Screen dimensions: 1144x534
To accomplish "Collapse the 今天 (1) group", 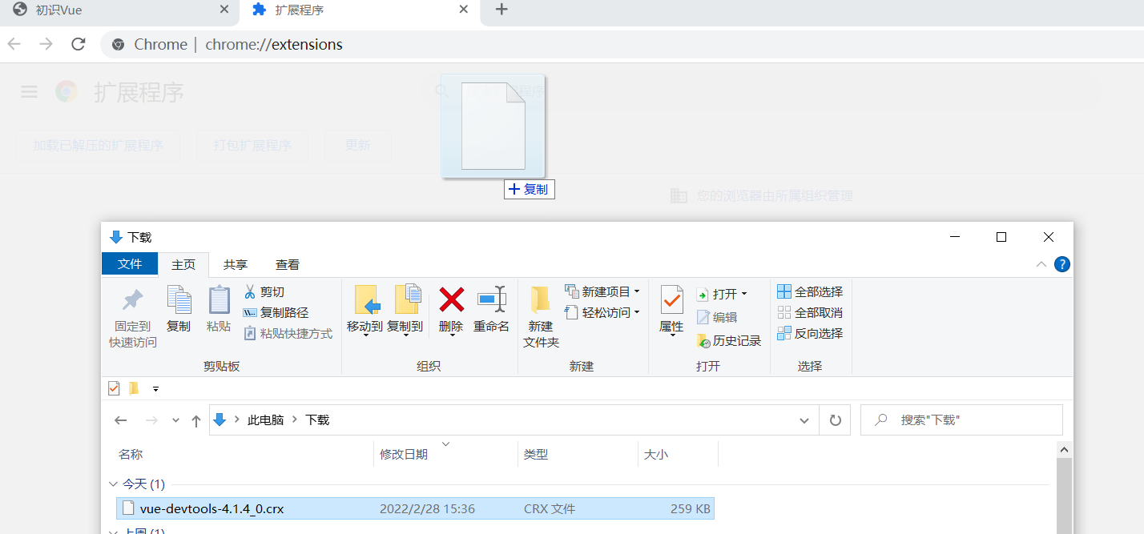I will tap(113, 484).
